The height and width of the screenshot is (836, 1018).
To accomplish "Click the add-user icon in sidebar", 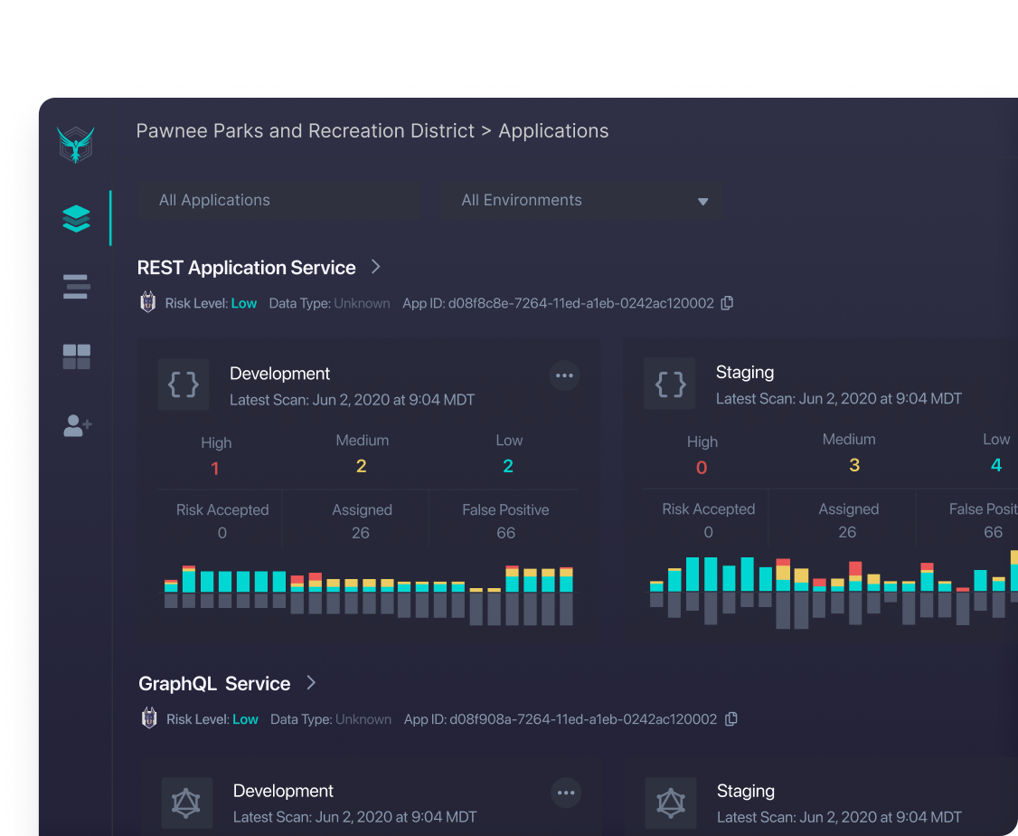I will (76, 425).
